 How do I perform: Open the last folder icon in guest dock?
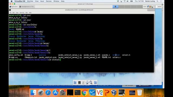95,82
